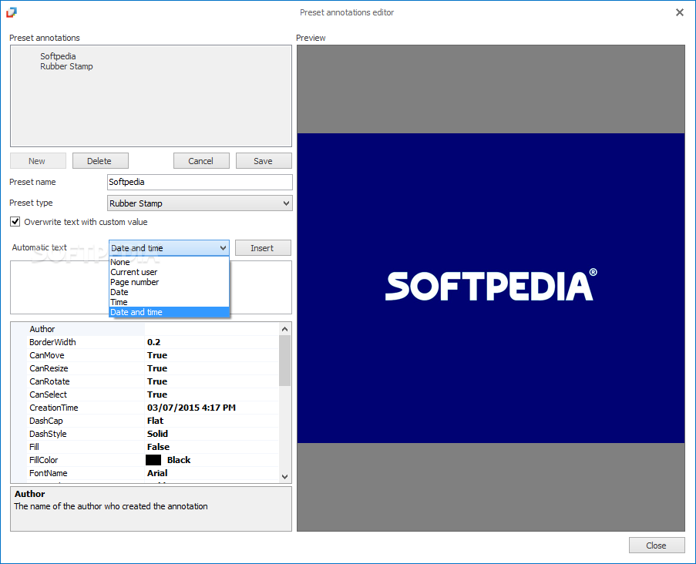The image size is (696, 564).
Task: Select Rubber Stamp entry in annotations list
Action: point(66,66)
